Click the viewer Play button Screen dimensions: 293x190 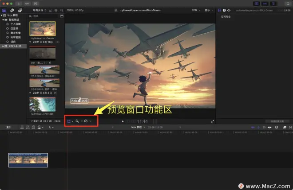pyautogui.click(x=123, y=121)
